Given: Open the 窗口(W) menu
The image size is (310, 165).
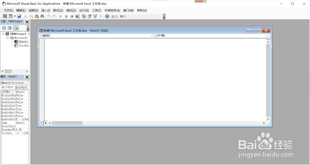Looking at the screenshot, I should (129, 11).
